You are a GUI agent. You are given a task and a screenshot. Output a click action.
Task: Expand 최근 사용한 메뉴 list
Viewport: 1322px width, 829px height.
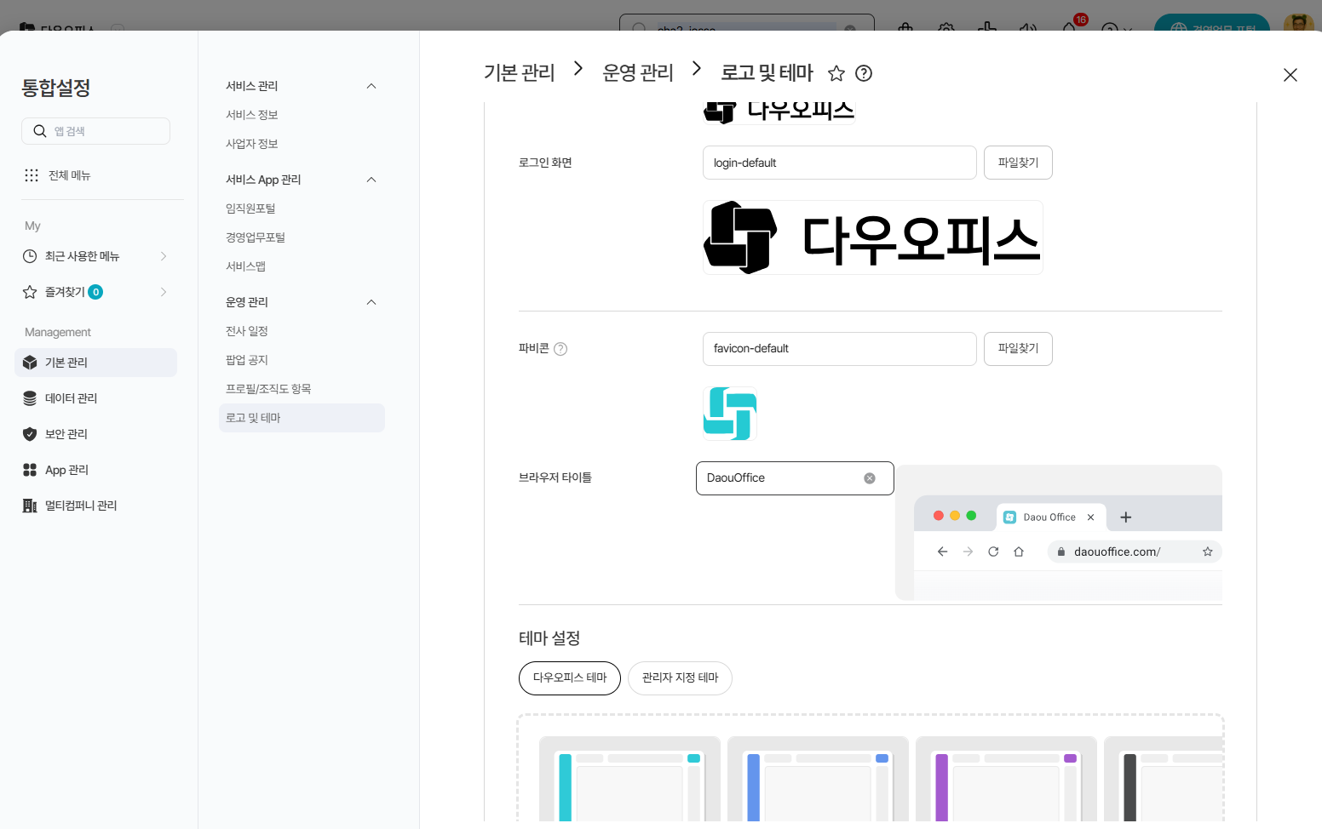pyautogui.click(x=164, y=256)
